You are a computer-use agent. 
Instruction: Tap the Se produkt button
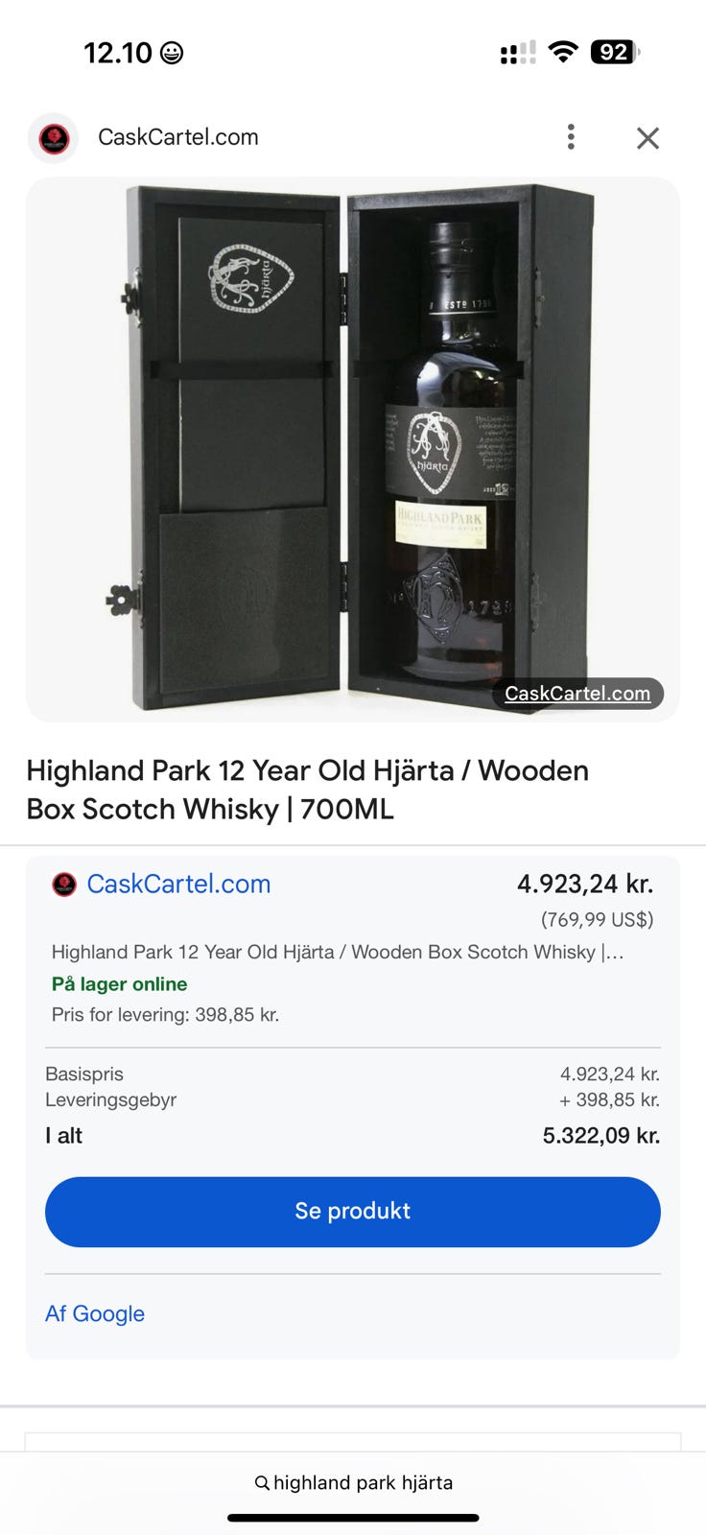[353, 1212]
